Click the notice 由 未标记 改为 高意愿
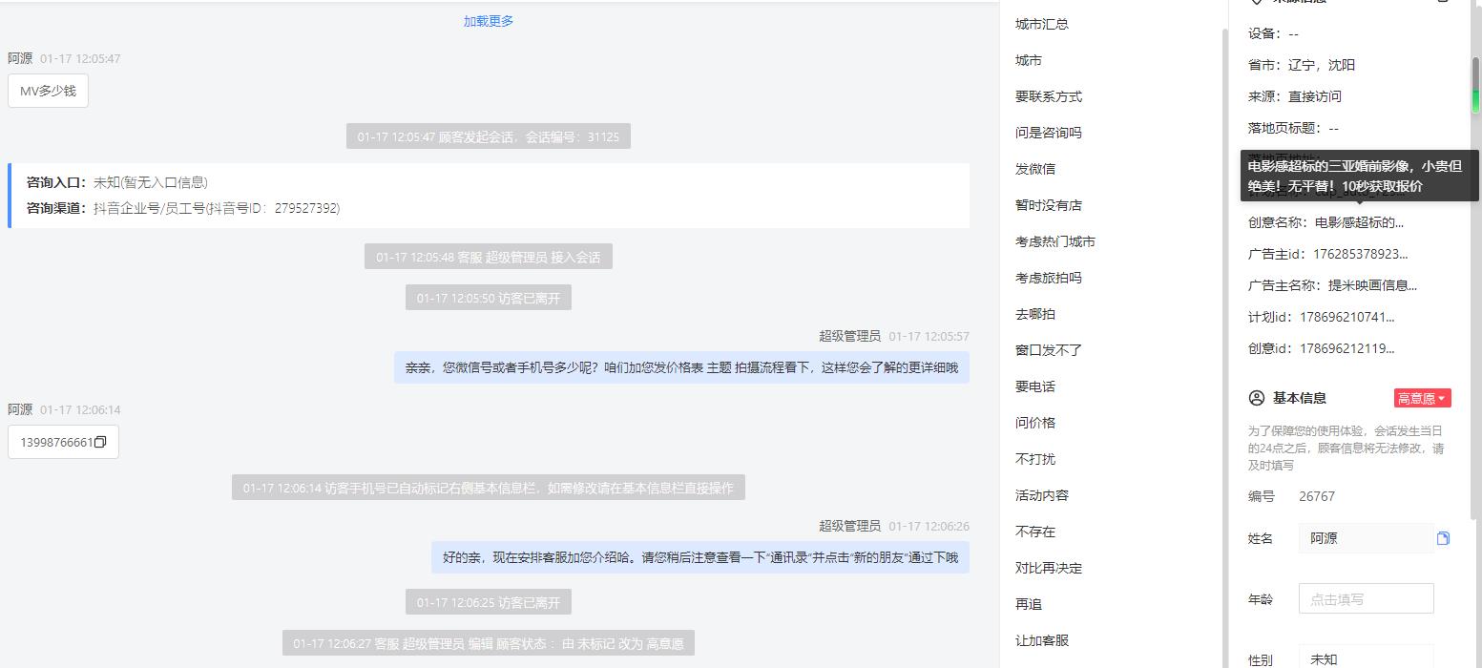 [x=489, y=643]
